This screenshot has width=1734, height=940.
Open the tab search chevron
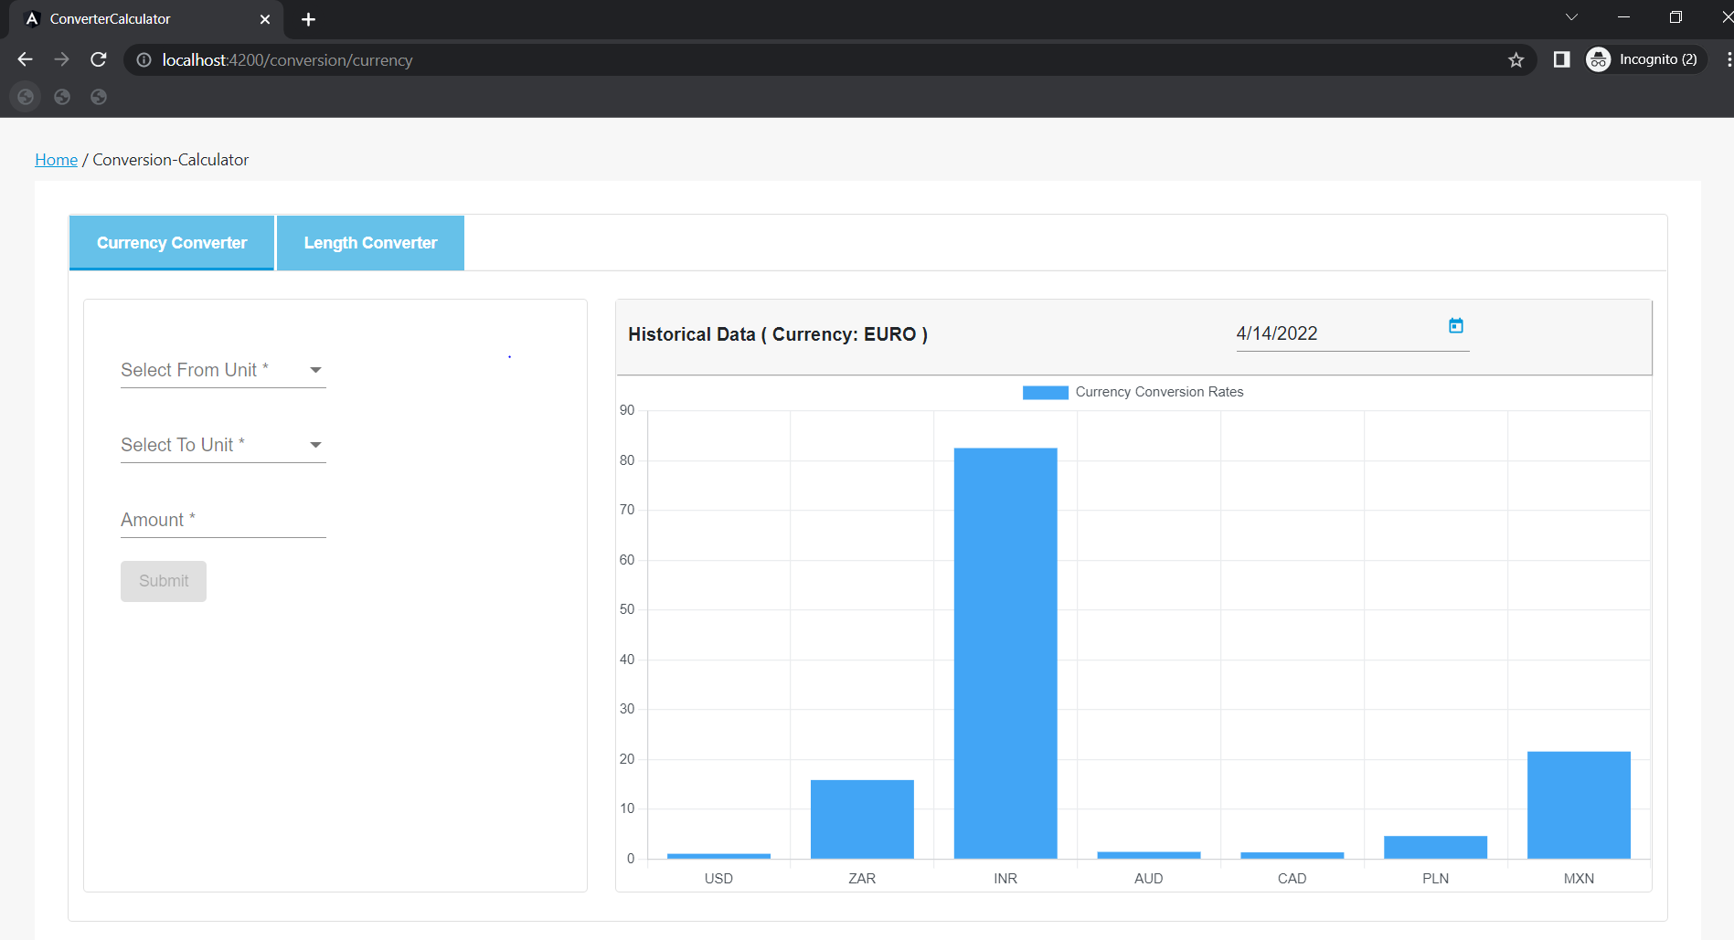click(1571, 17)
